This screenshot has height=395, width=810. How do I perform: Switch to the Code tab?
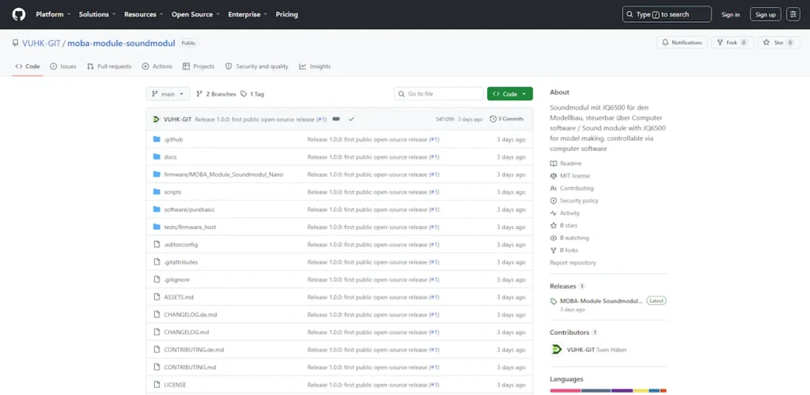point(28,66)
